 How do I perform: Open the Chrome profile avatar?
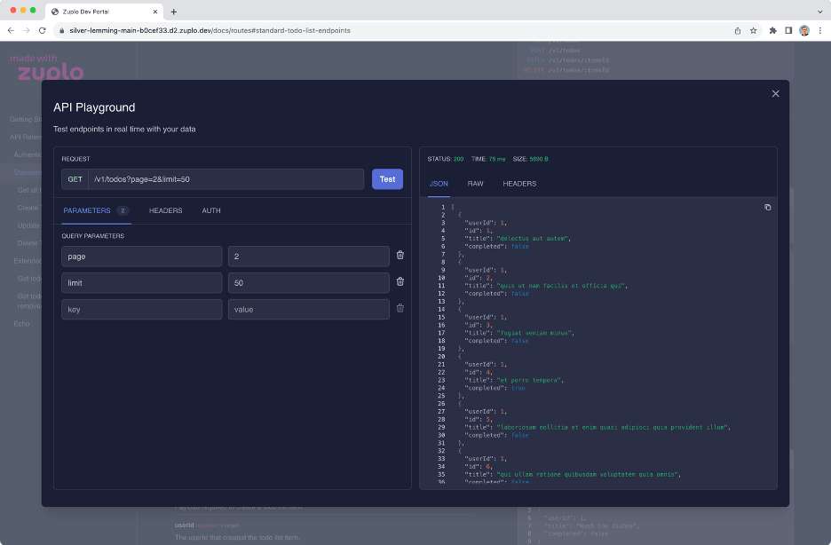tap(804, 31)
